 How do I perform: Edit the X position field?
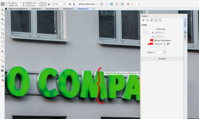pos(14,3)
